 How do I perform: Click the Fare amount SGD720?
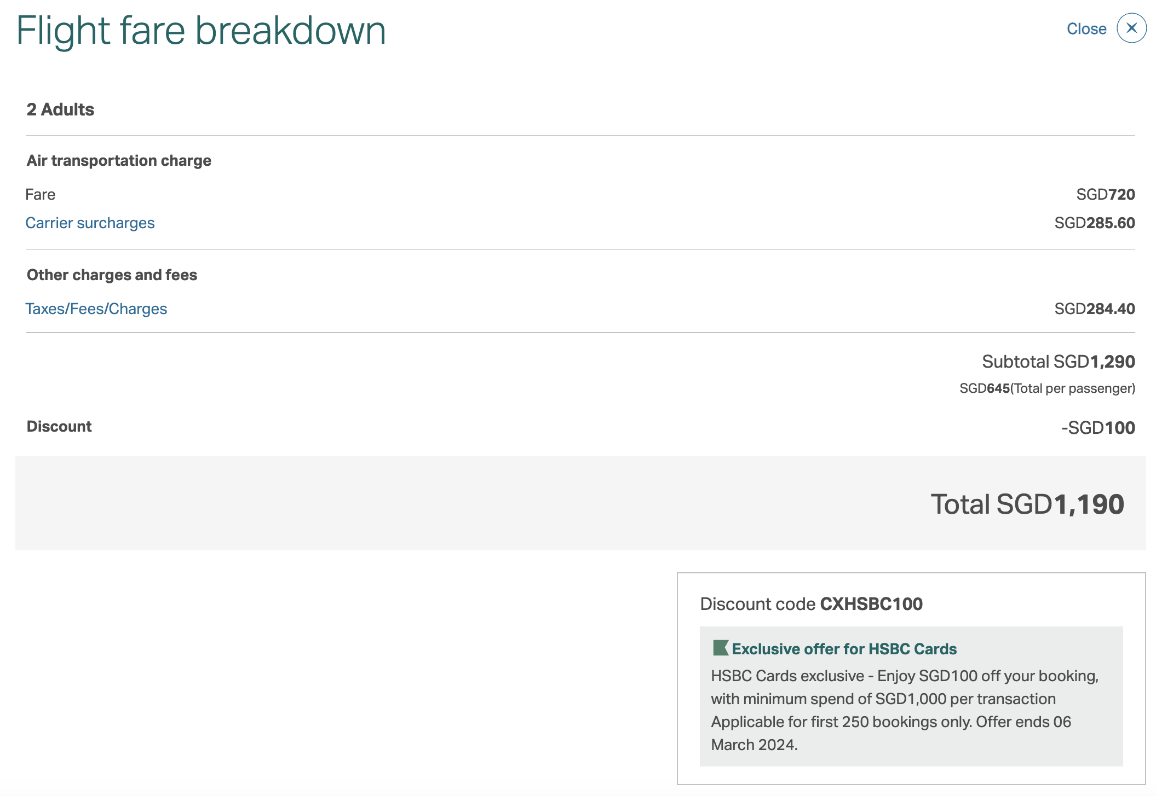coord(1105,194)
